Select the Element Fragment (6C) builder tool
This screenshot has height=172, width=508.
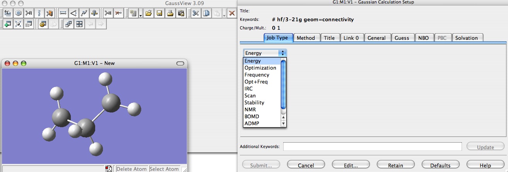click(x=7, y=13)
